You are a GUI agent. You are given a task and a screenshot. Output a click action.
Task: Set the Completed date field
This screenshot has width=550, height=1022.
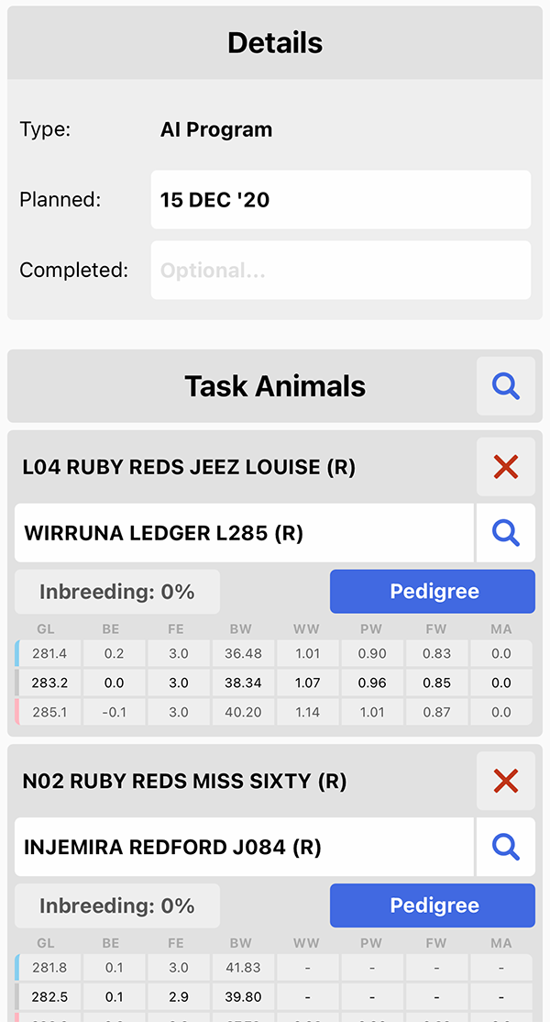click(341, 271)
